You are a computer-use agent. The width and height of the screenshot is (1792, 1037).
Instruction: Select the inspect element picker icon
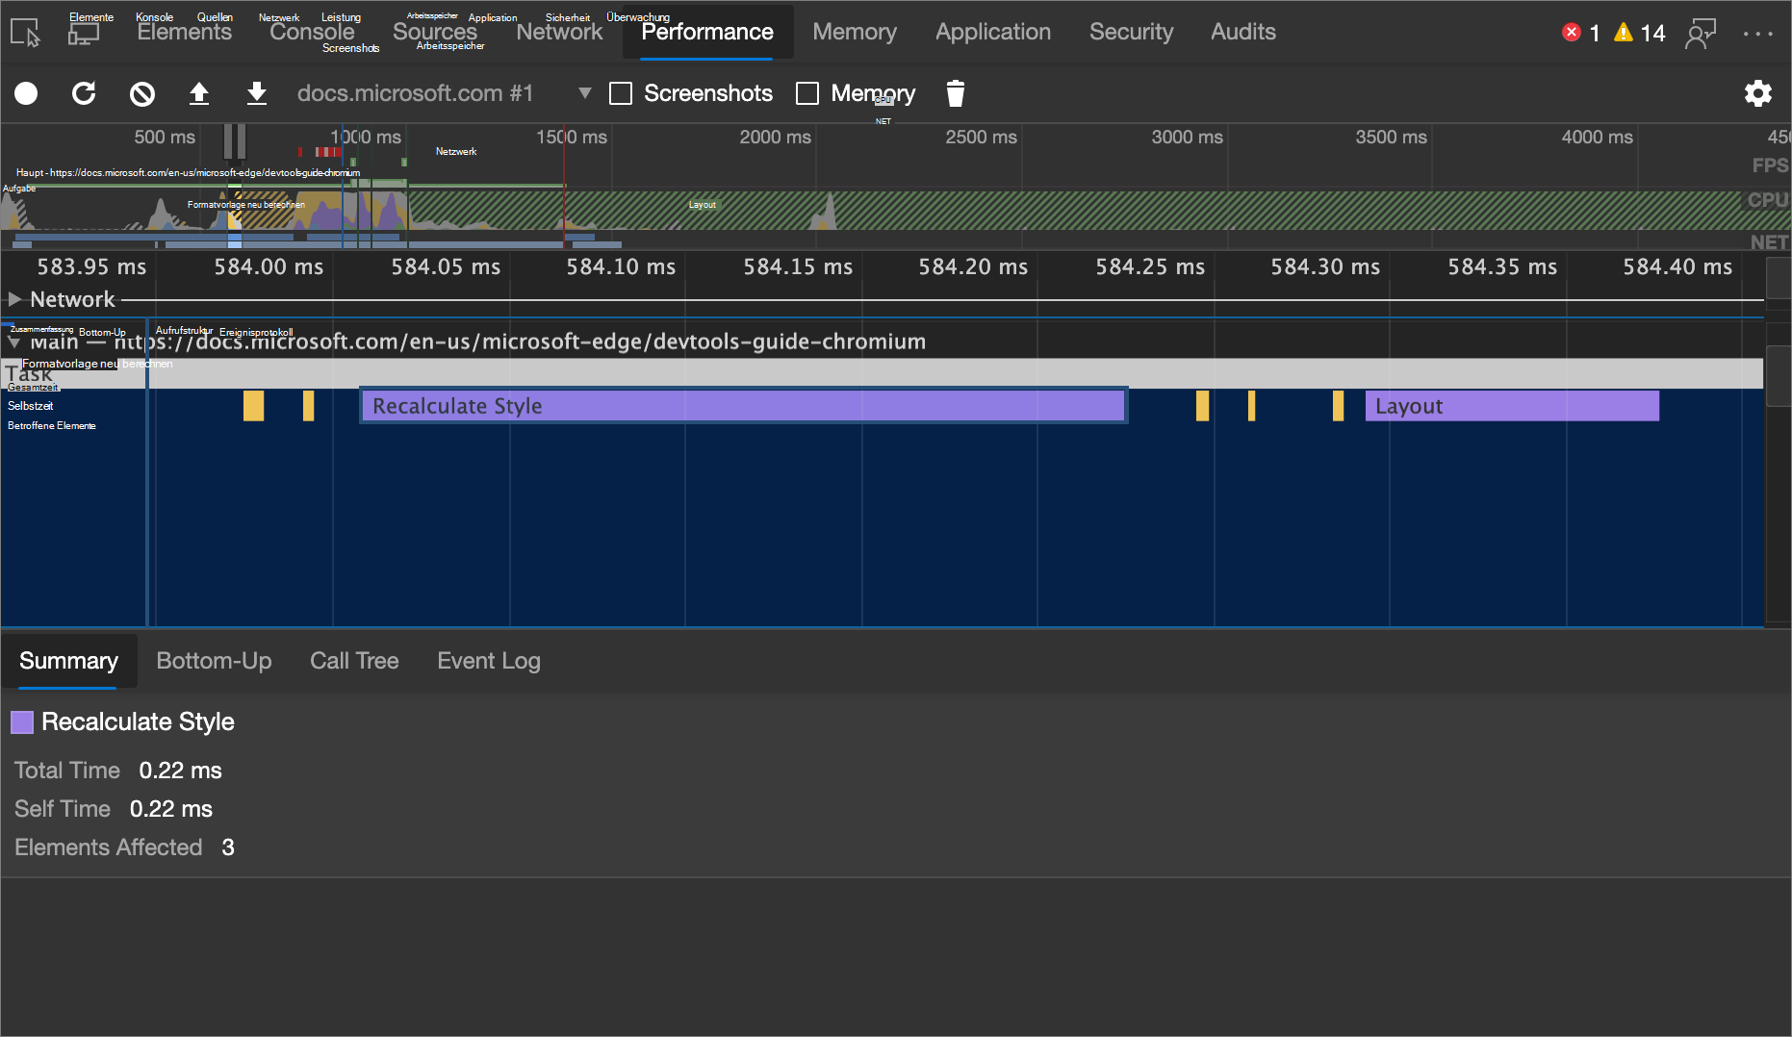pos(26,33)
